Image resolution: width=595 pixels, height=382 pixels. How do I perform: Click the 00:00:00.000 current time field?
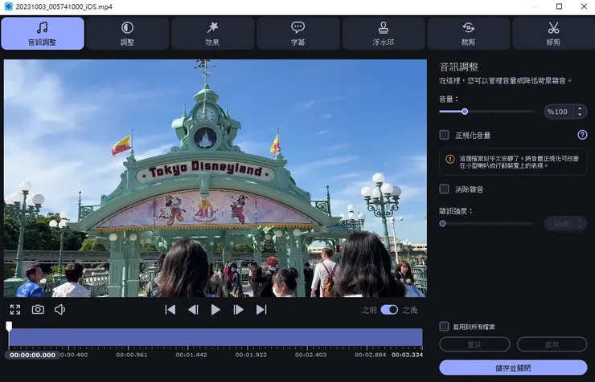pos(32,356)
